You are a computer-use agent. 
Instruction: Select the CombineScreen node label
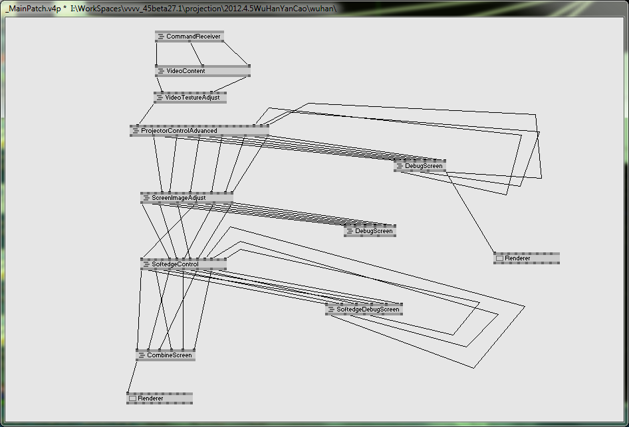click(170, 355)
